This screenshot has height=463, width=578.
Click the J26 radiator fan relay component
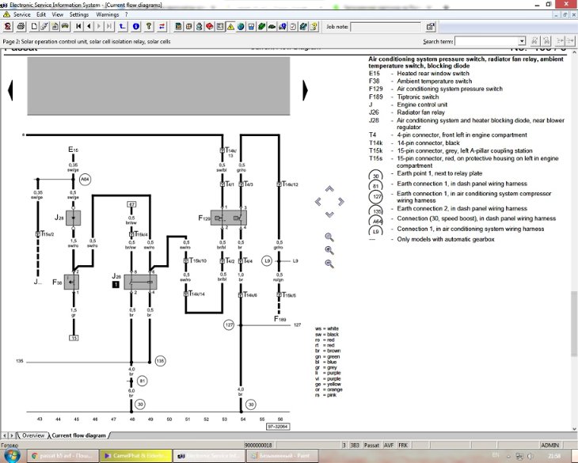pyautogui.click(x=140, y=282)
